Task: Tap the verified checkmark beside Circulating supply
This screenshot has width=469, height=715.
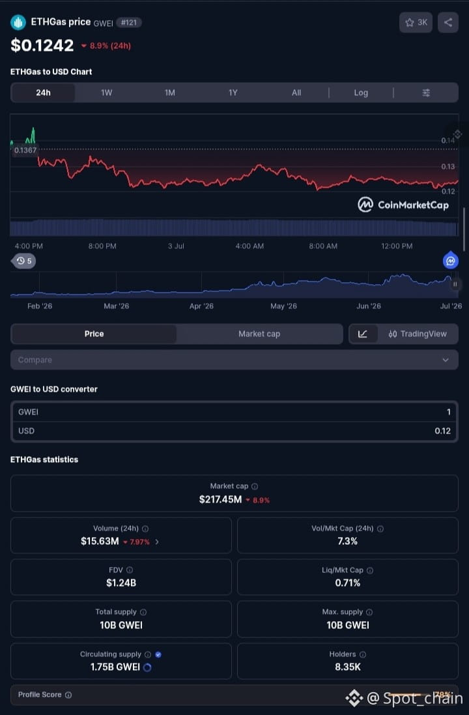Action: (158, 654)
